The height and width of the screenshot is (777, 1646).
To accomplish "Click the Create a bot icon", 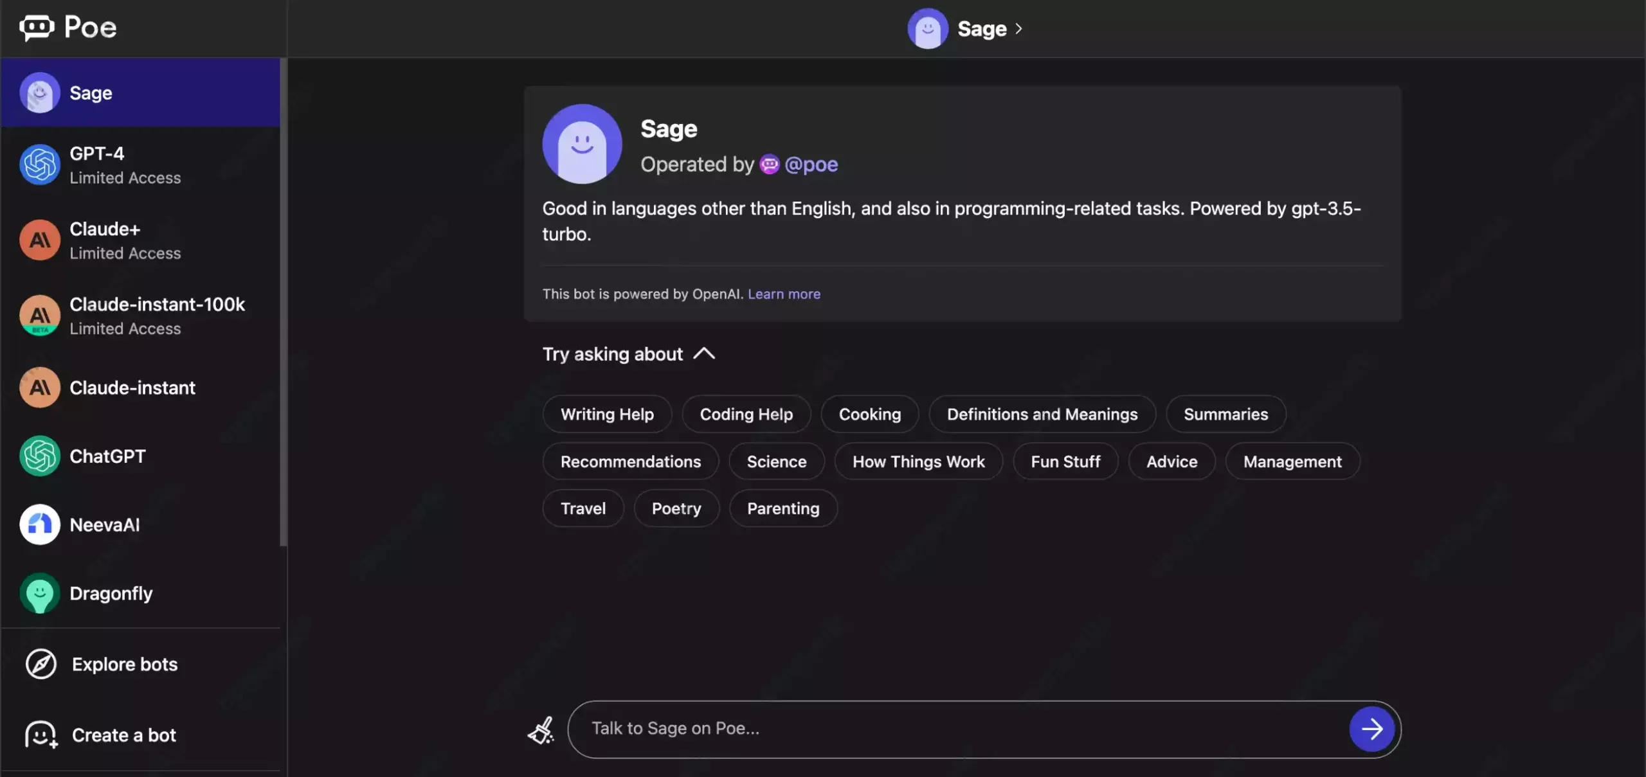I will pyautogui.click(x=42, y=735).
